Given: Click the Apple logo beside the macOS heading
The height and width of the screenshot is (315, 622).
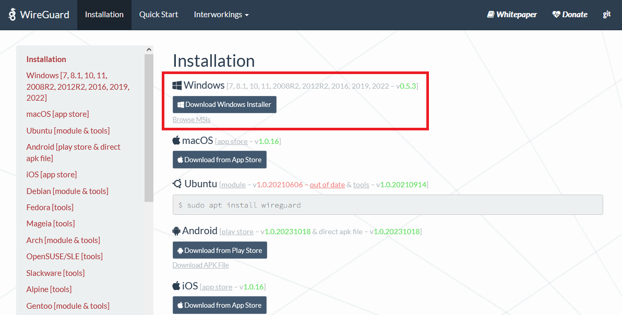Looking at the screenshot, I should 176,140.
